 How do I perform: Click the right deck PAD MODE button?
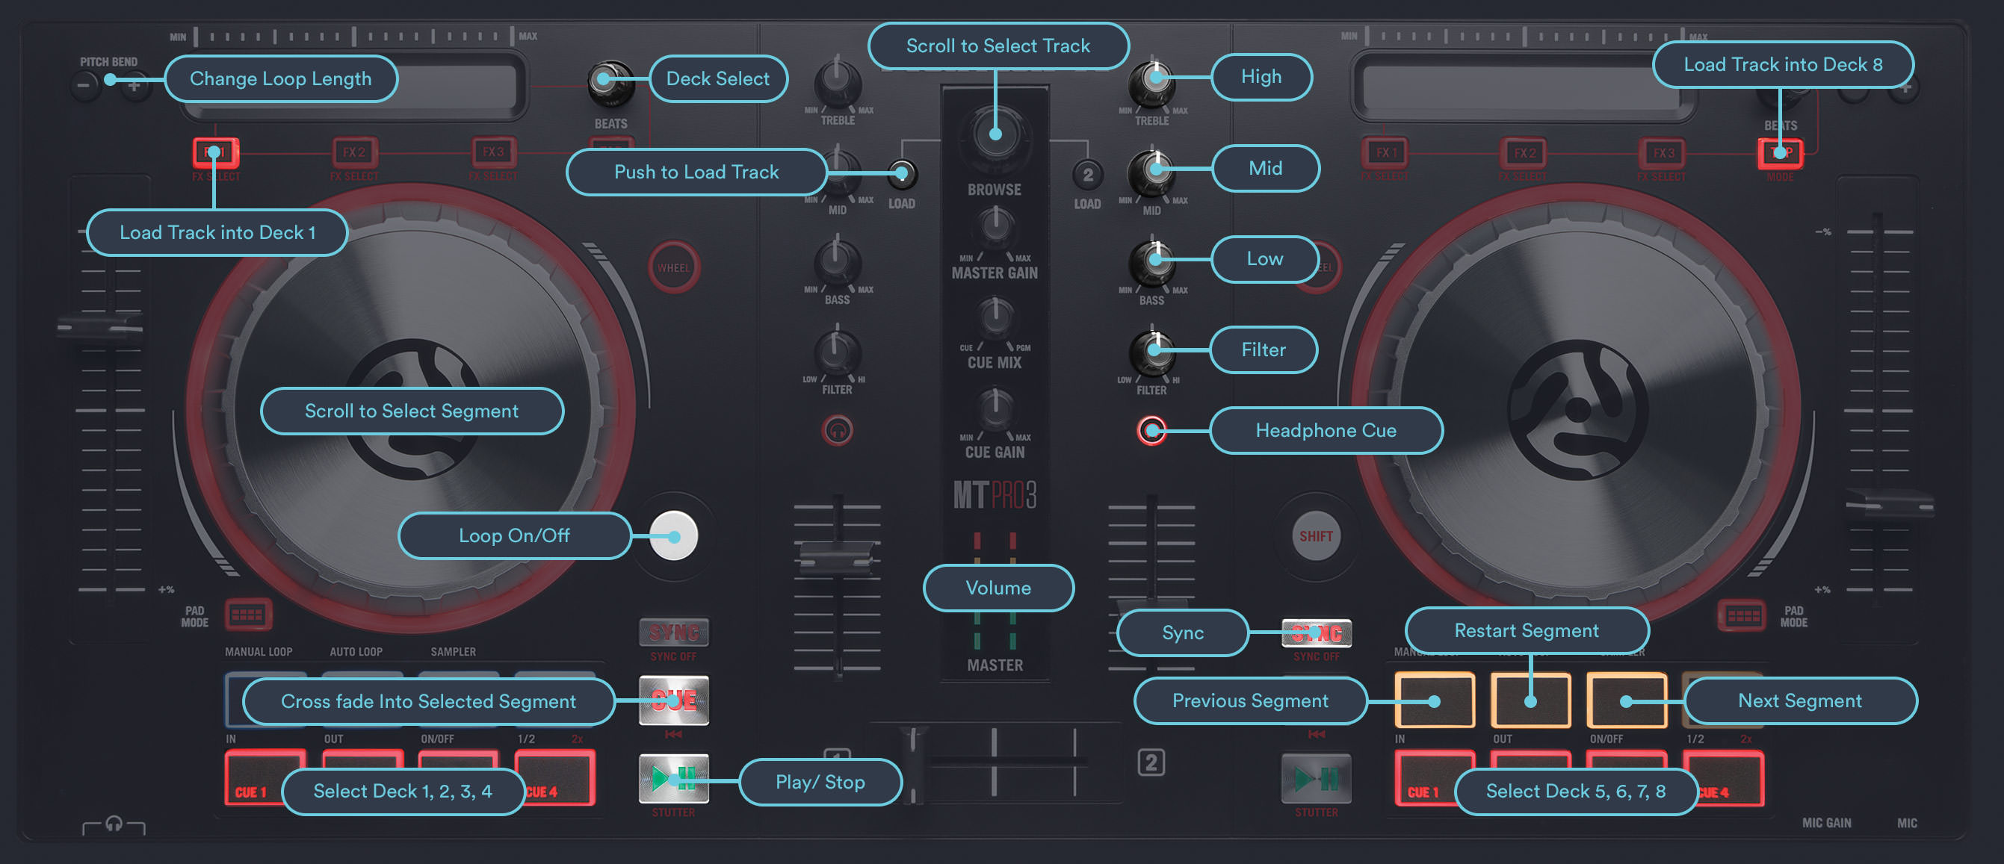pyautogui.click(x=1741, y=616)
